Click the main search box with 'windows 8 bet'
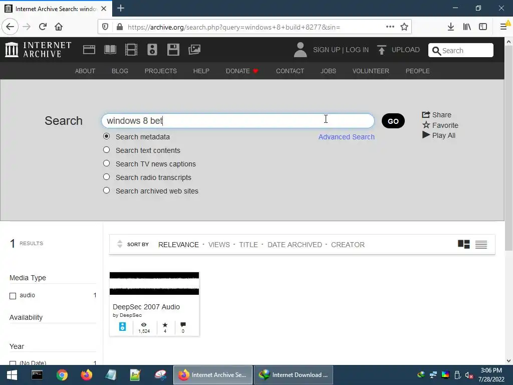 pos(238,121)
